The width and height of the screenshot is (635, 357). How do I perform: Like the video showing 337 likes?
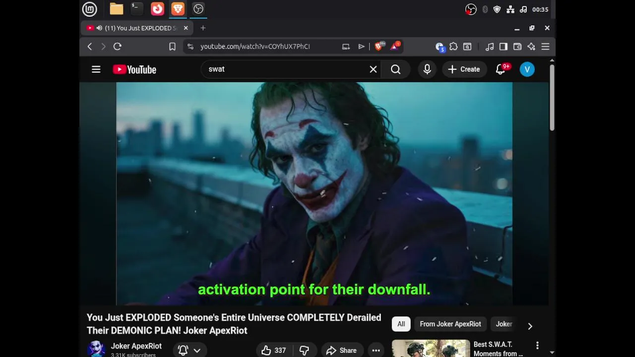pyautogui.click(x=274, y=350)
